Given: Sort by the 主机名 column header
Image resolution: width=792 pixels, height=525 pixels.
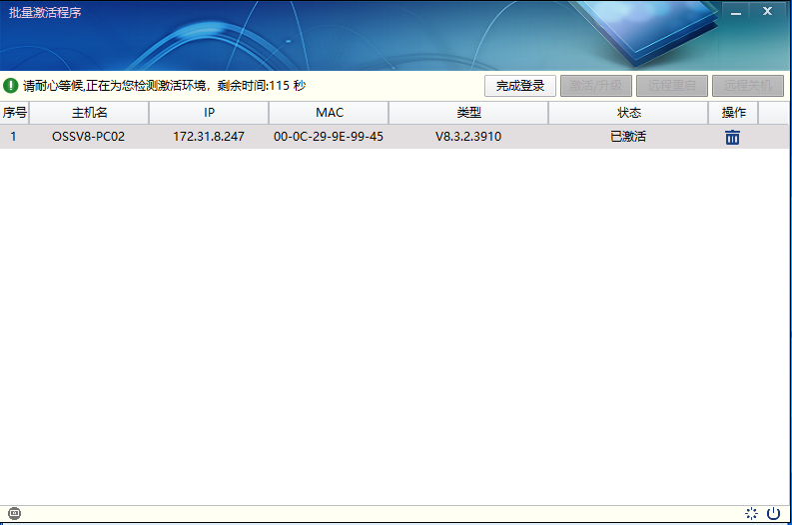Looking at the screenshot, I should 89,113.
